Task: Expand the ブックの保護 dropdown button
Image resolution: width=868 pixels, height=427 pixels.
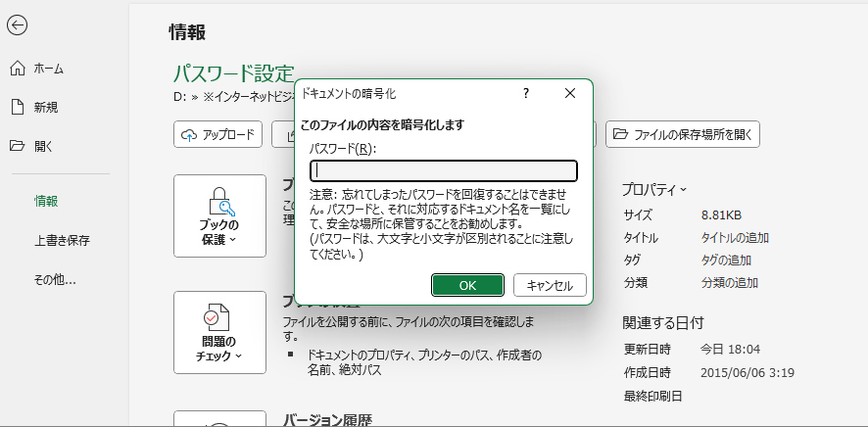Action: 219,216
